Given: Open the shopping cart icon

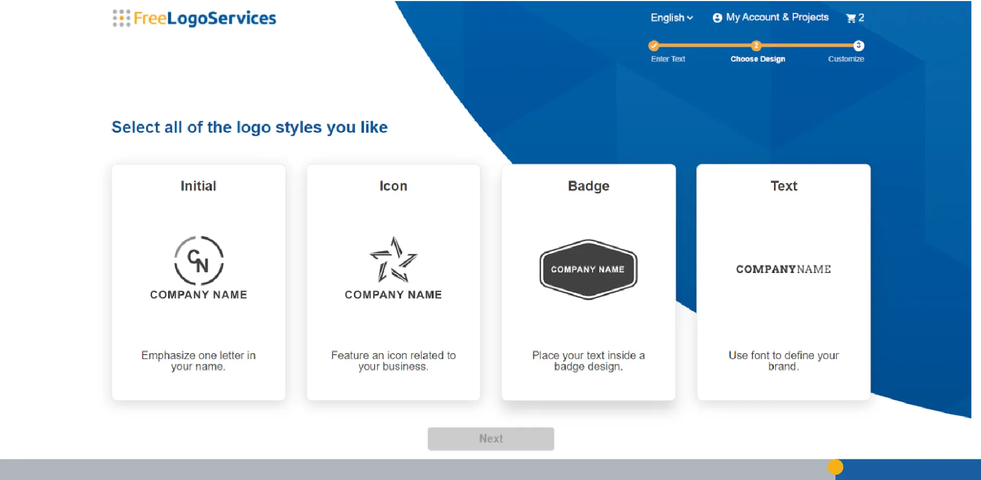Looking at the screenshot, I should click(850, 18).
